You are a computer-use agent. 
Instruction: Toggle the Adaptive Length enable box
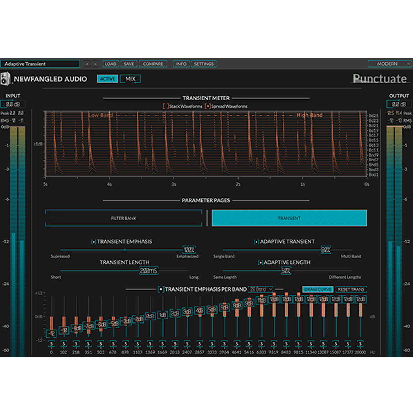pyautogui.click(x=261, y=263)
